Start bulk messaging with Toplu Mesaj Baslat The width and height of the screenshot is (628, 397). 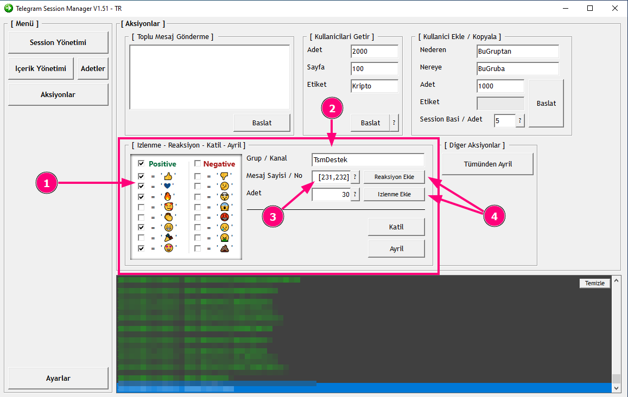point(262,123)
